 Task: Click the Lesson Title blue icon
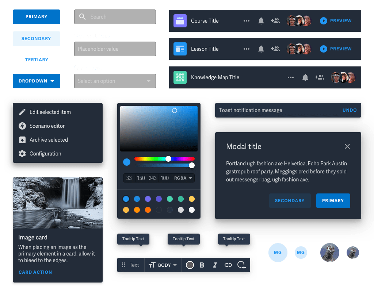pos(180,49)
